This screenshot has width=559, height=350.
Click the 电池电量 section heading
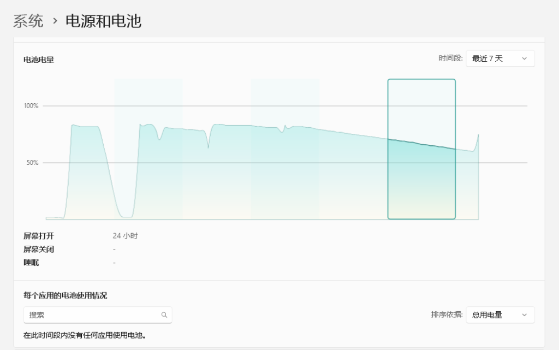click(x=39, y=60)
